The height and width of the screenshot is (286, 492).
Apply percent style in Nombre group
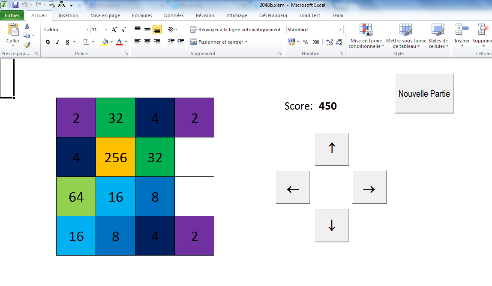click(x=305, y=42)
